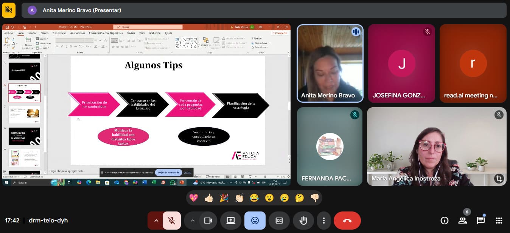
Task: Expand the video settings arrow
Action: point(192,221)
